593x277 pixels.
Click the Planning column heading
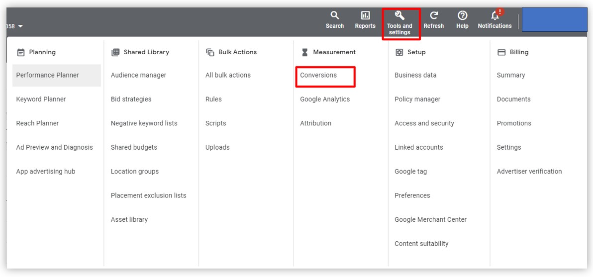click(x=42, y=52)
